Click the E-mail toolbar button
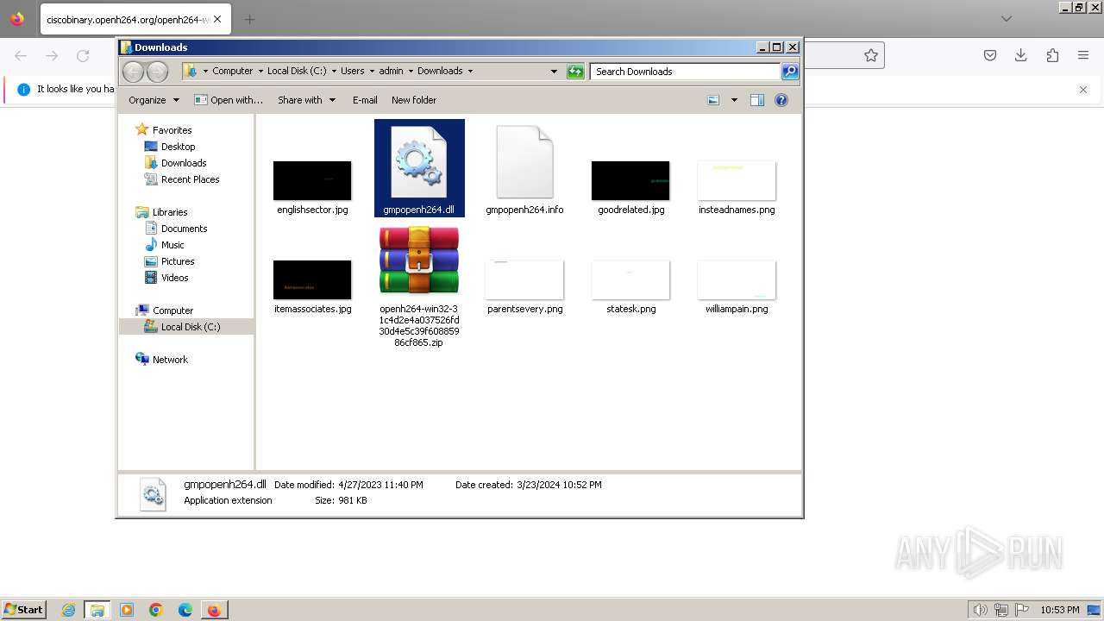The image size is (1104, 621). [x=365, y=100]
